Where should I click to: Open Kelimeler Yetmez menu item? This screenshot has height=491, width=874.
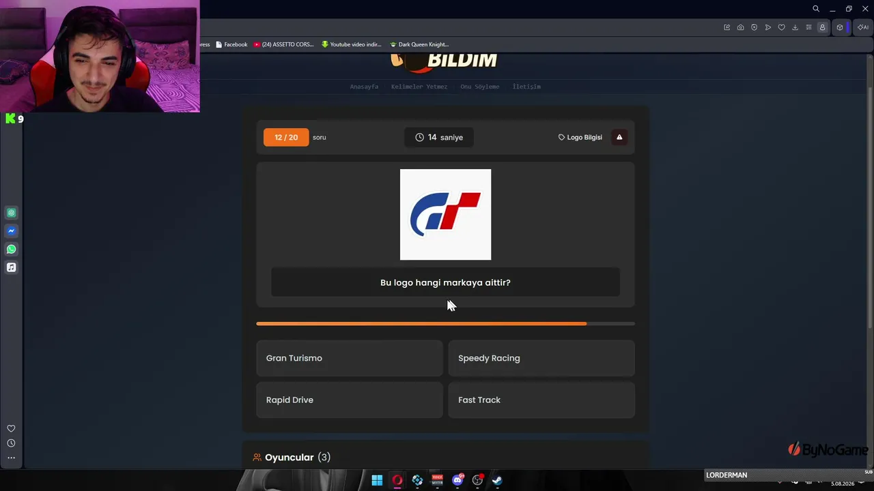[x=419, y=87]
